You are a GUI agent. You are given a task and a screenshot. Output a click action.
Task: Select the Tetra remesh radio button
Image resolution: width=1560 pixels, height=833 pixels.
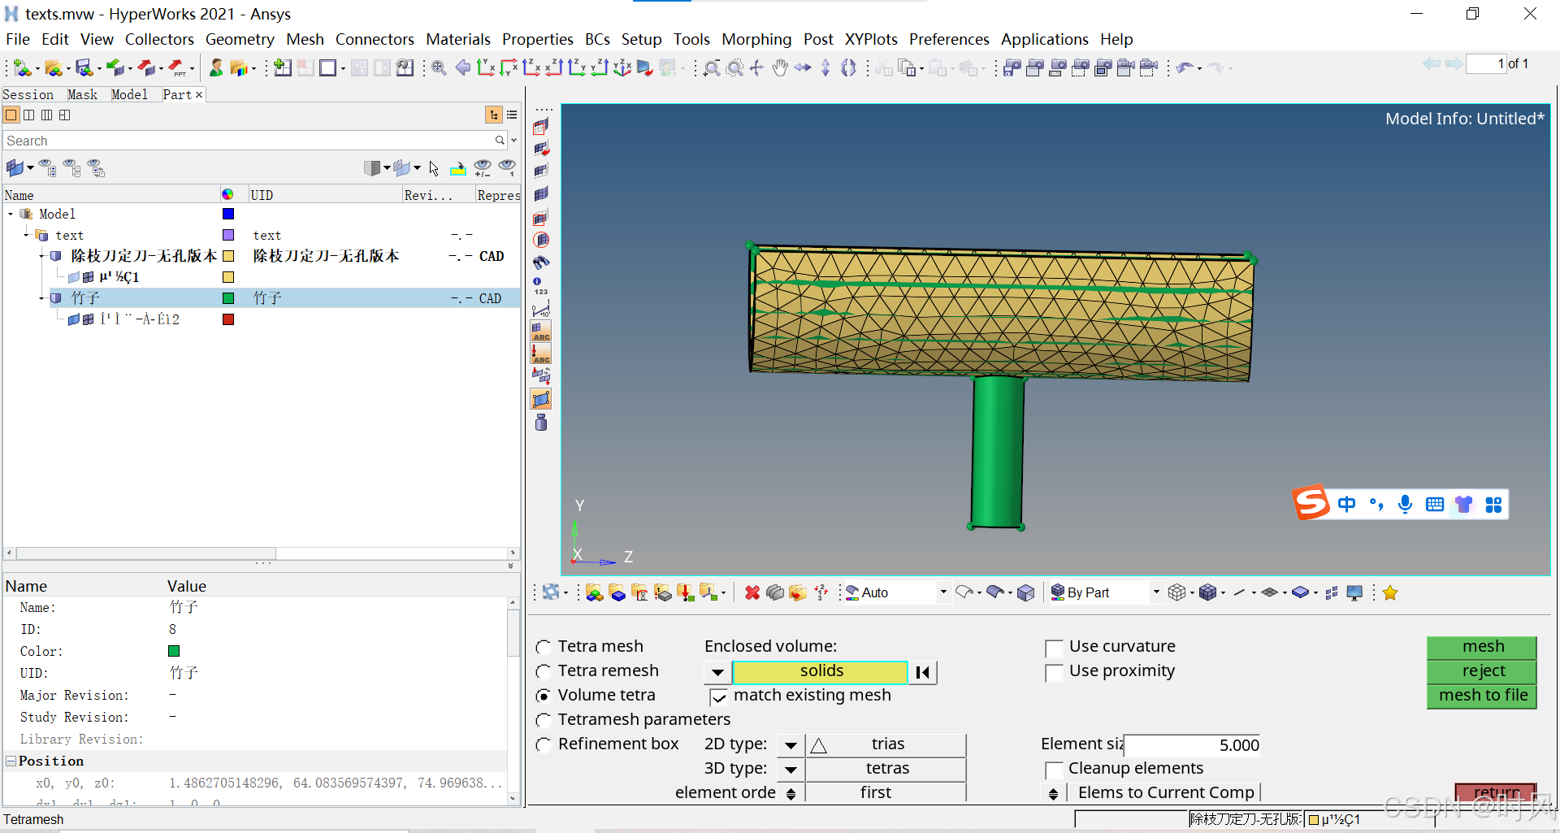coord(544,672)
